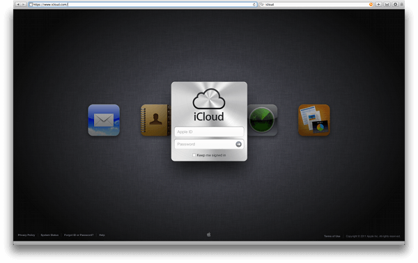The width and height of the screenshot is (418, 263).
Task: Click the plus button in browser toolbar
Action: click(x=378, y=4)
